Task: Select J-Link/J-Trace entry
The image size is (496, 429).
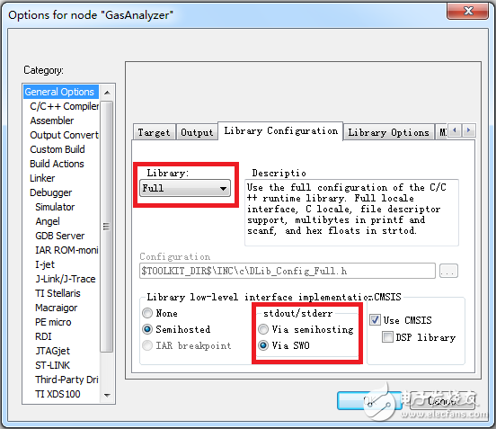Action: (x=66, y=279)
